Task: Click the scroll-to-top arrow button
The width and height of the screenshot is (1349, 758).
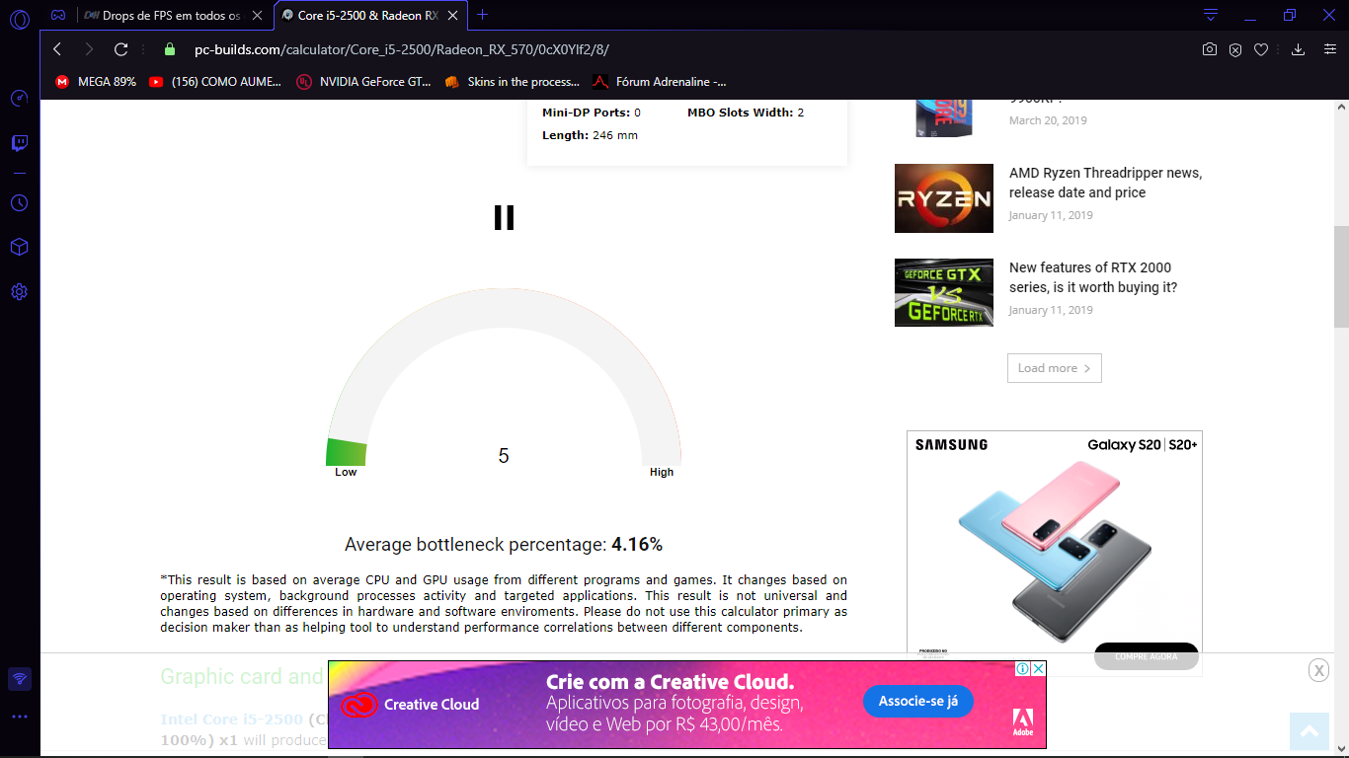Action: tap(1309, 731)
